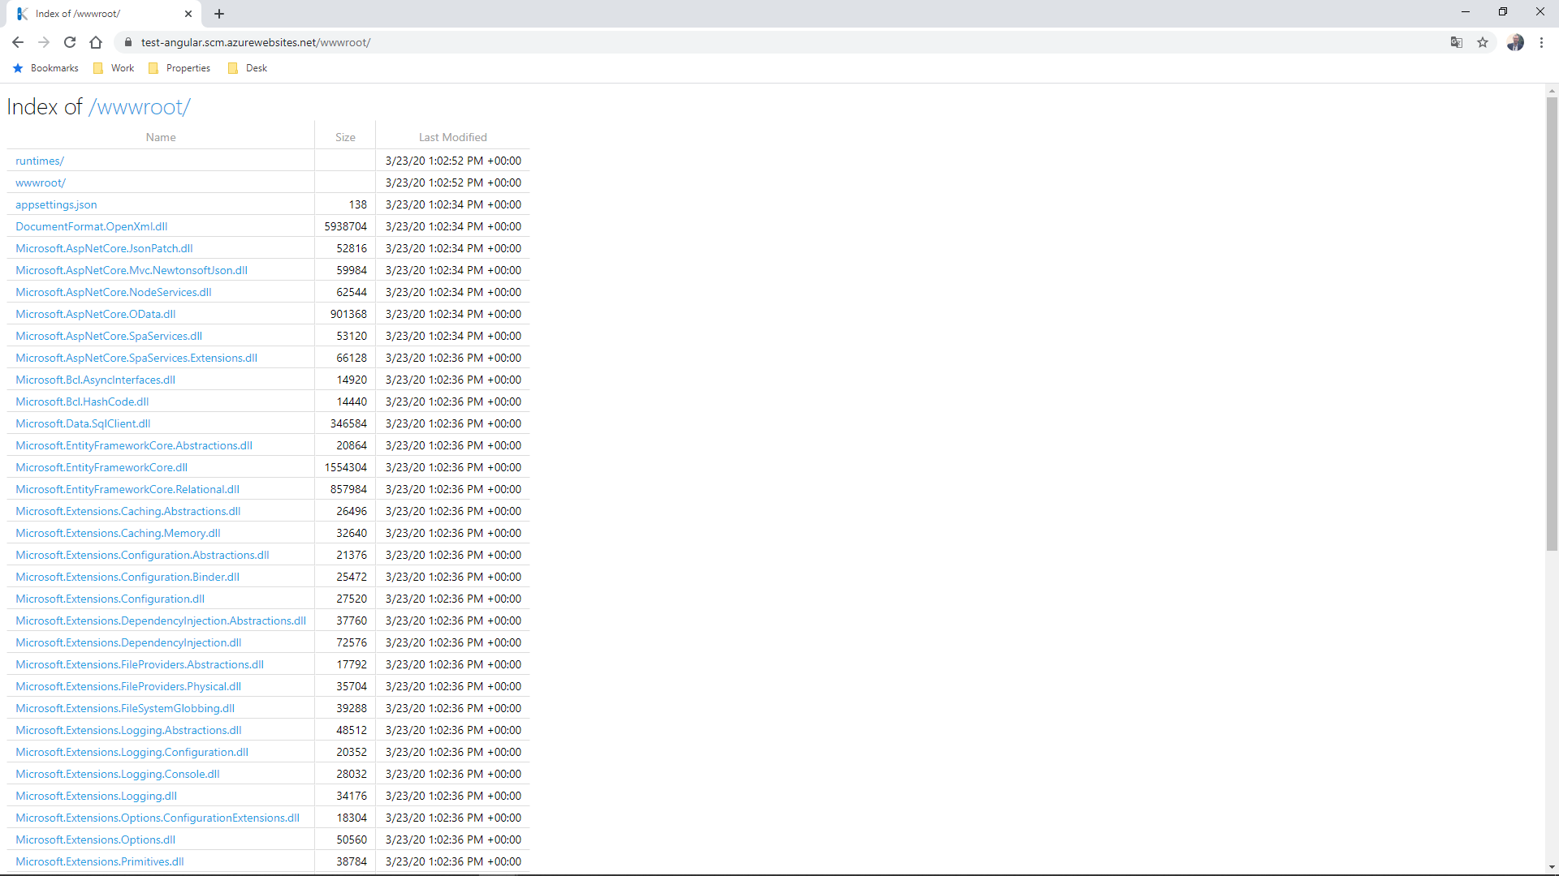Image resolution: width=1559 pixels, height=876 pixels.
Task: Open the runtimes/ directory
Action: [40, 161]
